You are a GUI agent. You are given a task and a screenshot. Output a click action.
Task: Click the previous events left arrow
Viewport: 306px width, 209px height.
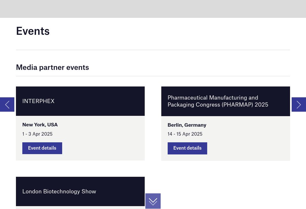click(x=7, y=104)
